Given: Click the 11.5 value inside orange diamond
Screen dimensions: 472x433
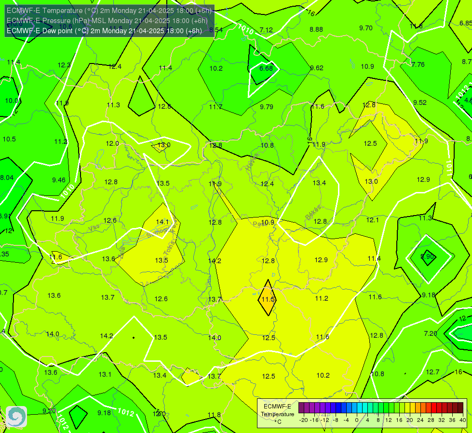Looking at the screenshot, I should 268,300.
